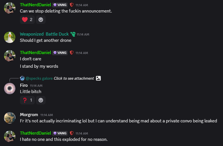Click the small specks galore reply avatar
This screenshot has height=146, width=223.
click(22, 78)
